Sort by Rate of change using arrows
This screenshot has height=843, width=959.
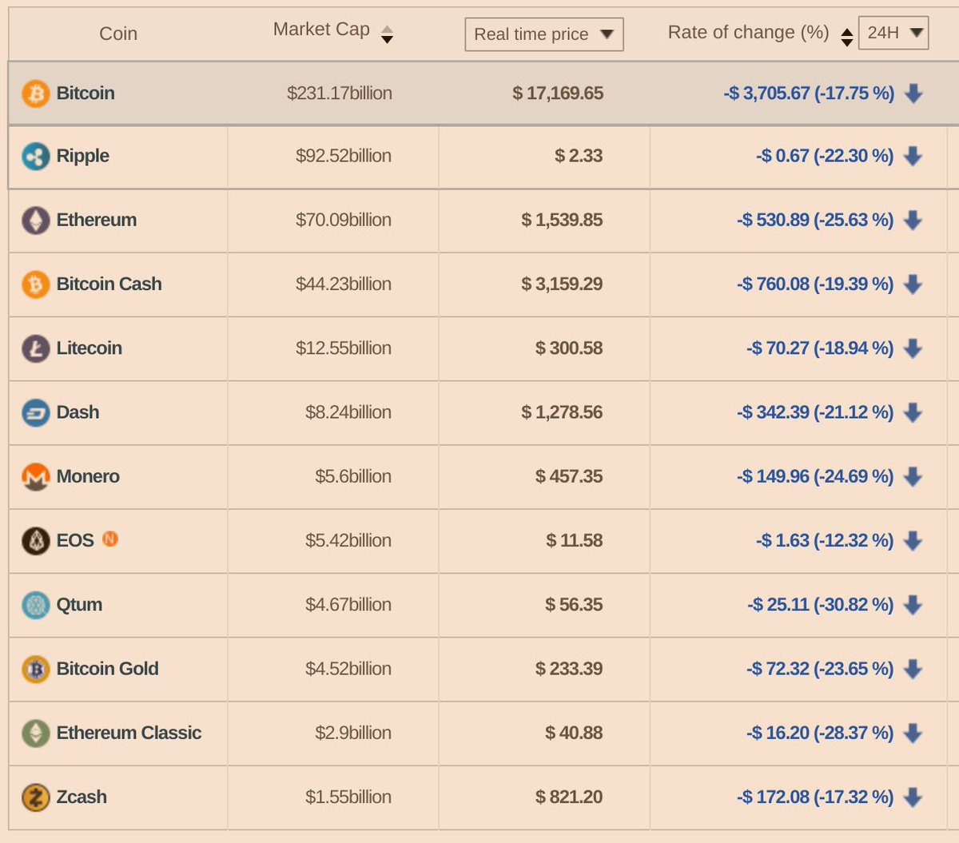pyautogui.click(x=847, y=37)
